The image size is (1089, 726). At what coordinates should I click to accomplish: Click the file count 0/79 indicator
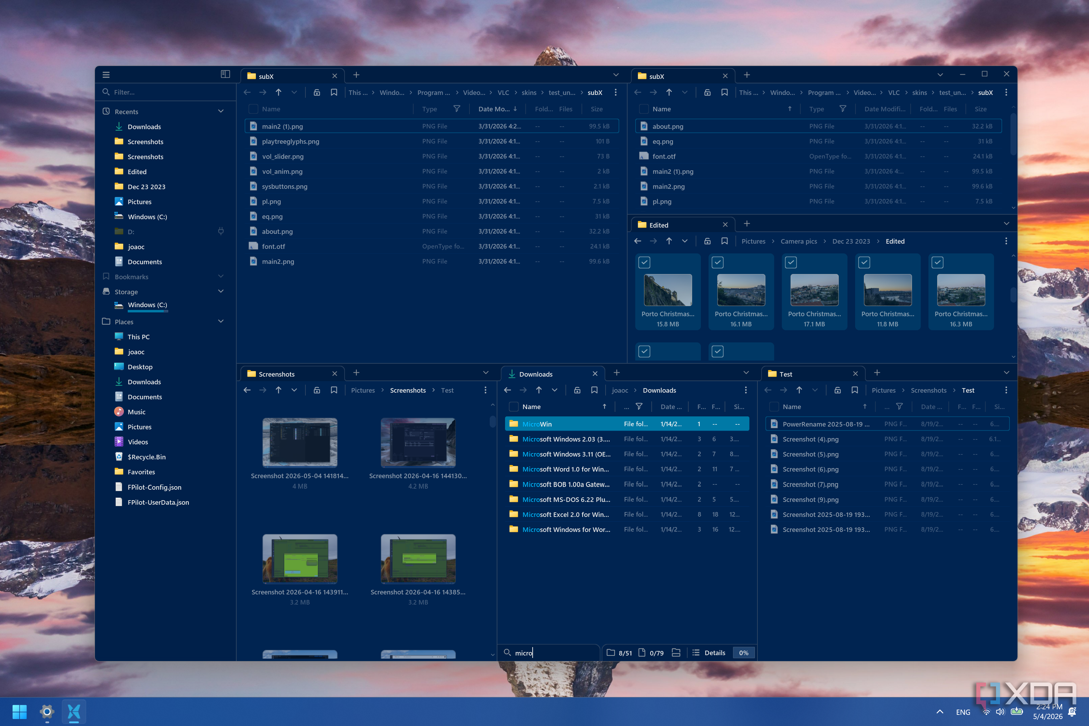651,653
